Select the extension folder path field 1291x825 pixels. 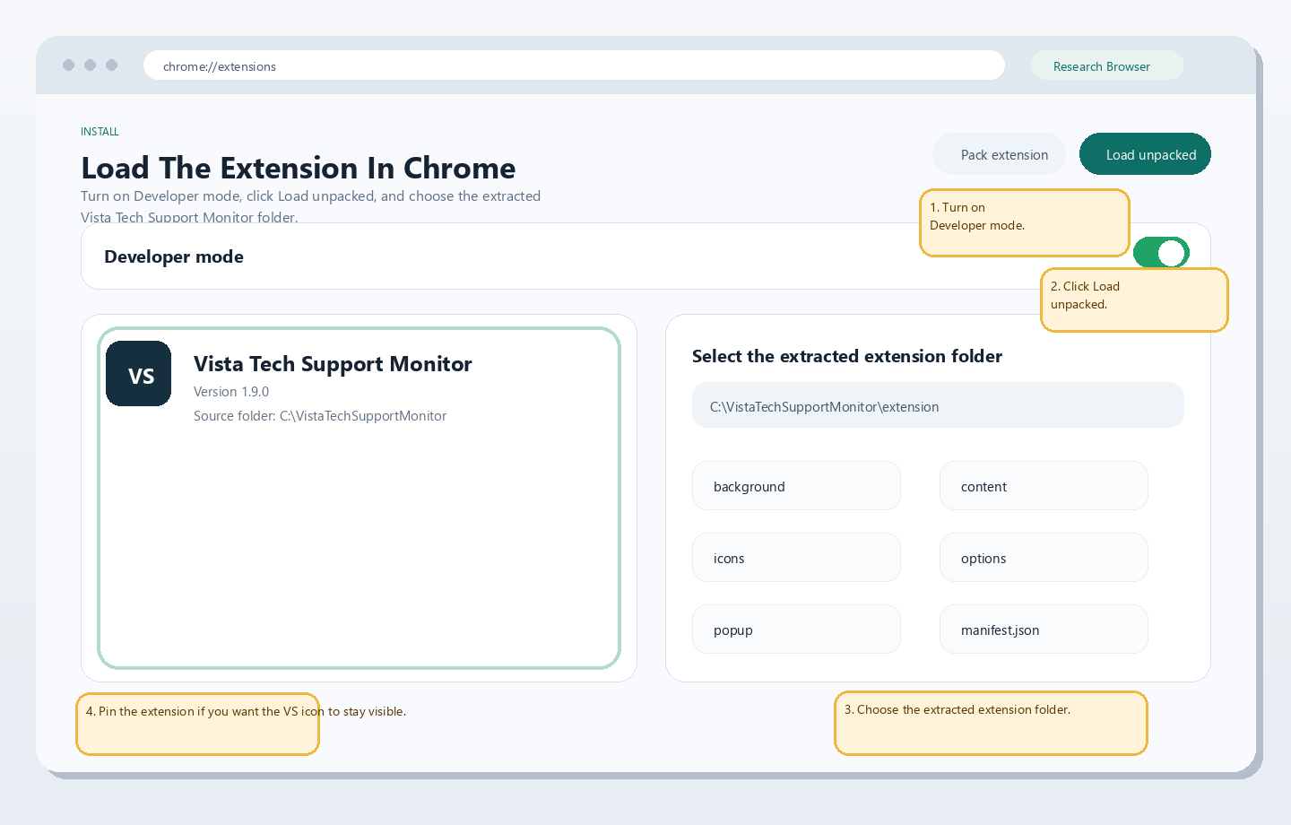point(938,405)
